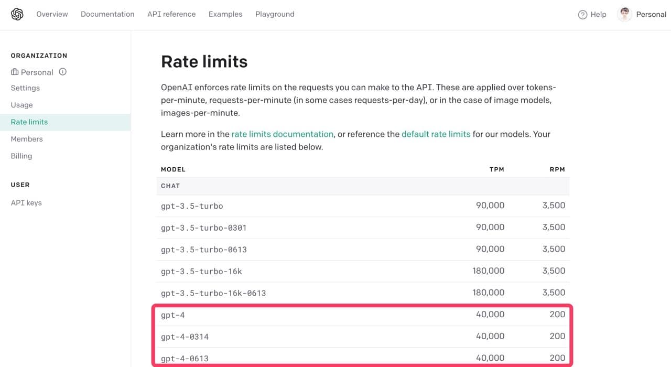Open API keys in the sidebar
This screenshot has width=671, height=367.
pos(26,203)
